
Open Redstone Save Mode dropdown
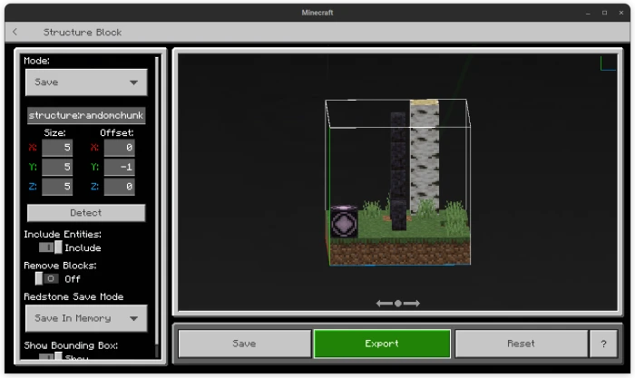point(86,318)
